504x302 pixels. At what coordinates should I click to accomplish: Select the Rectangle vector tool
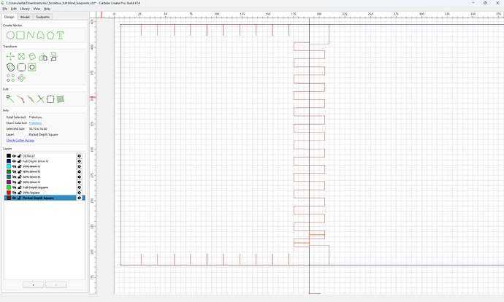(20, 35)
